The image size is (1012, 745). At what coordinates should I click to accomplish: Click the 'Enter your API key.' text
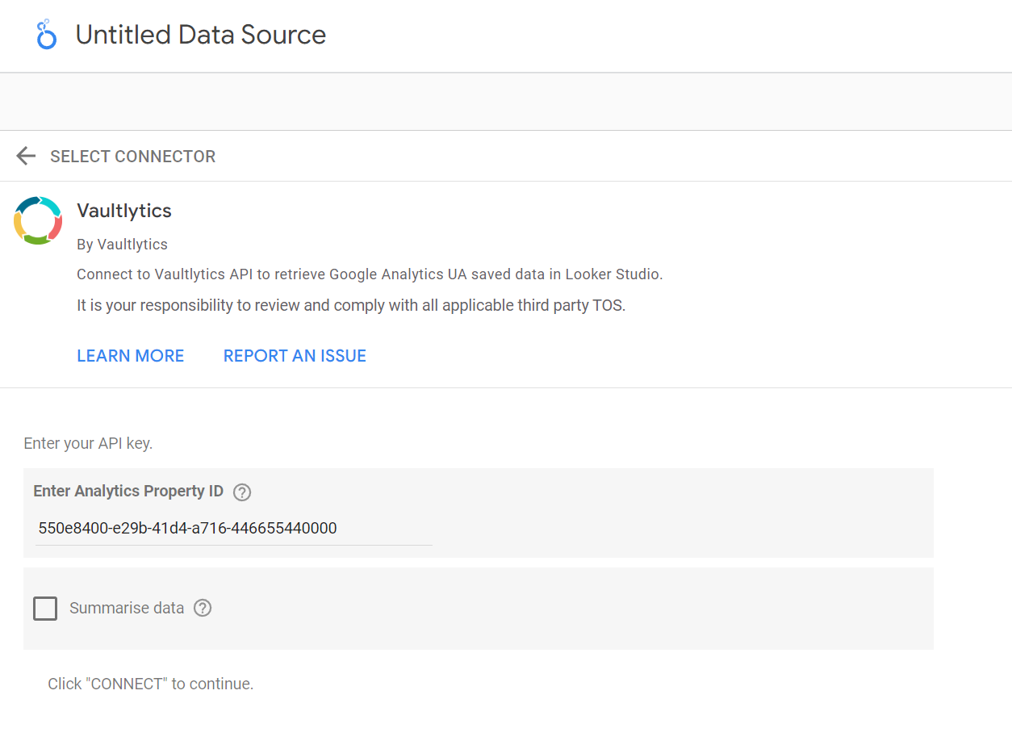click(x=88, y=443)
